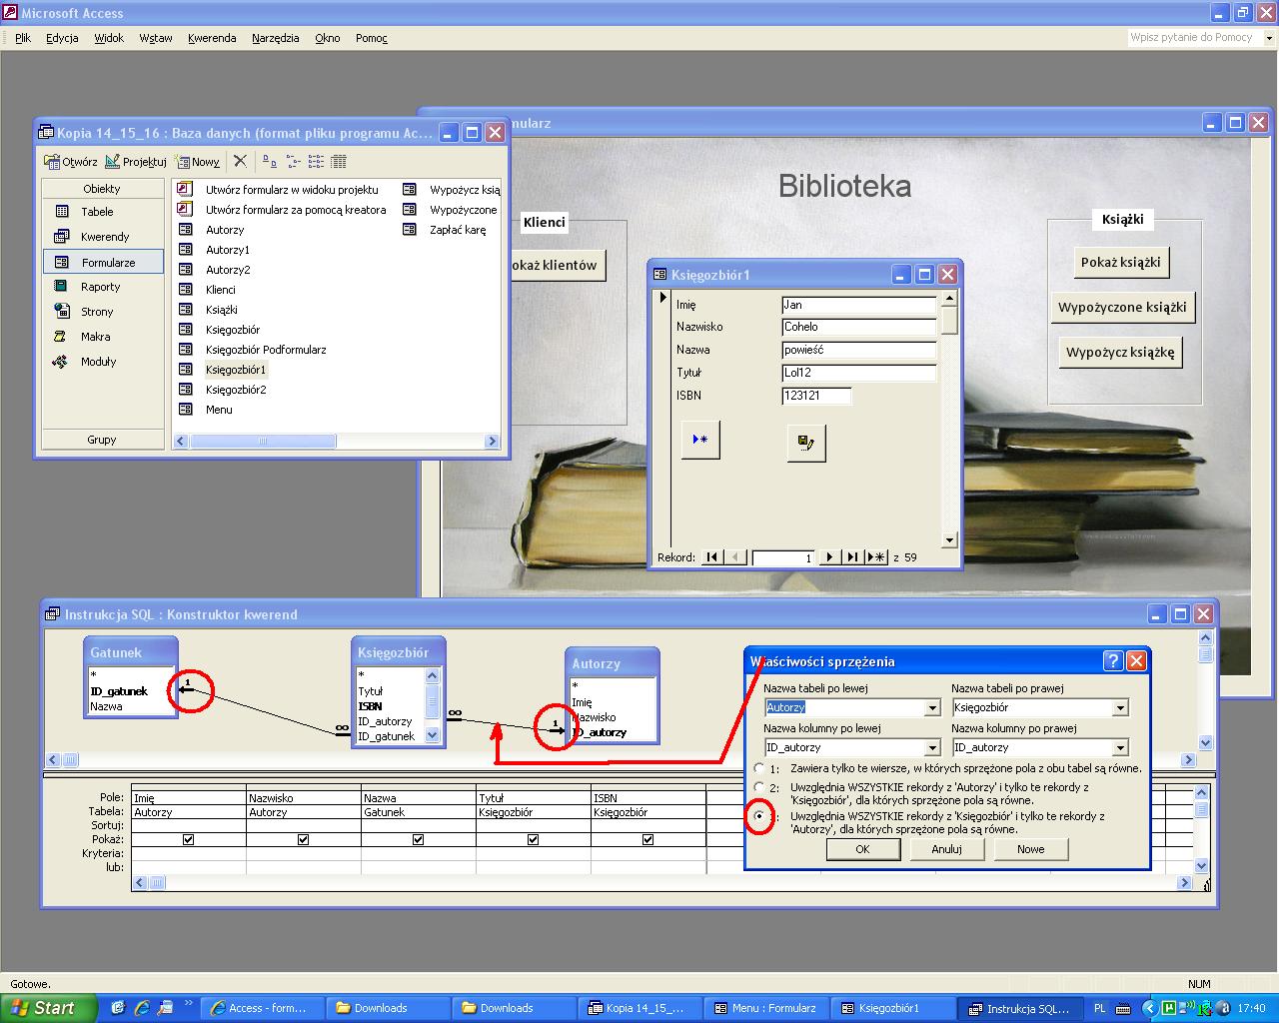1279x1023 pixels.
Task: Select Strony in the Obiekty pane
Action: [97, 312]
